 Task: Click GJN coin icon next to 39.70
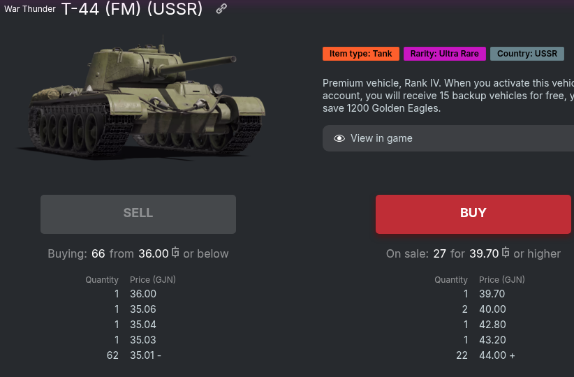tap(506, 253)
